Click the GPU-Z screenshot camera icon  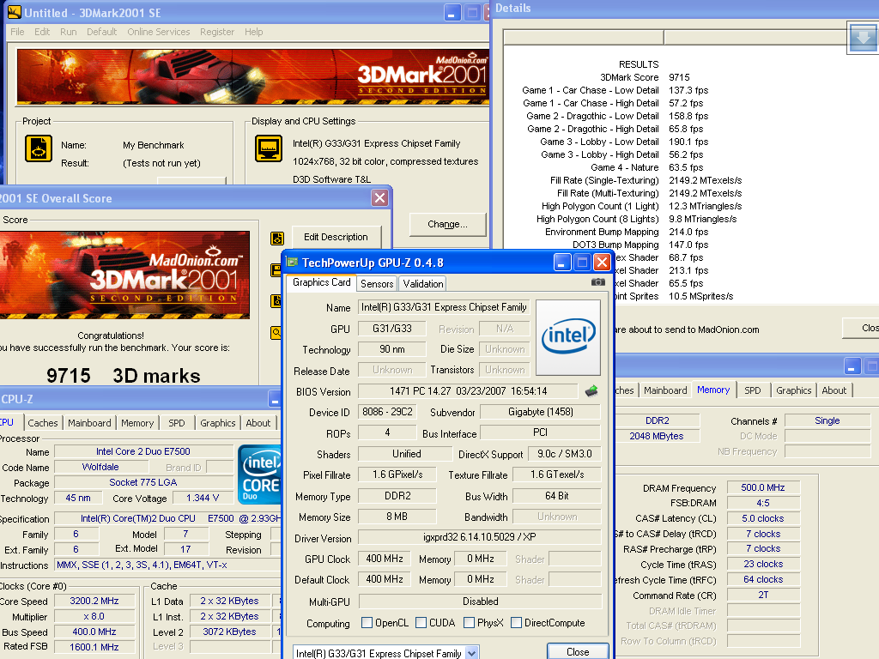[x=598, y=282]
